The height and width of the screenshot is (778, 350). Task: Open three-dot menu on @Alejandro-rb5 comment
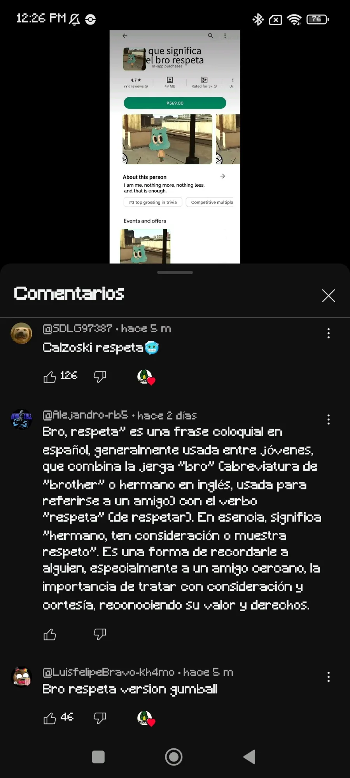329,419
